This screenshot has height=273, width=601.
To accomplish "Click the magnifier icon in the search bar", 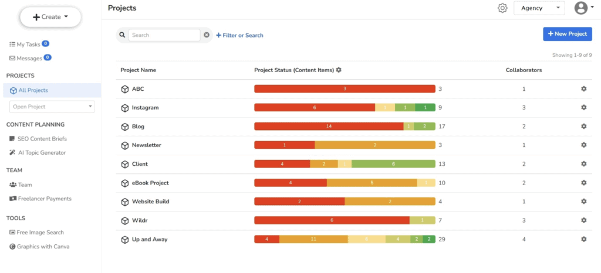I will pos(123,35).
